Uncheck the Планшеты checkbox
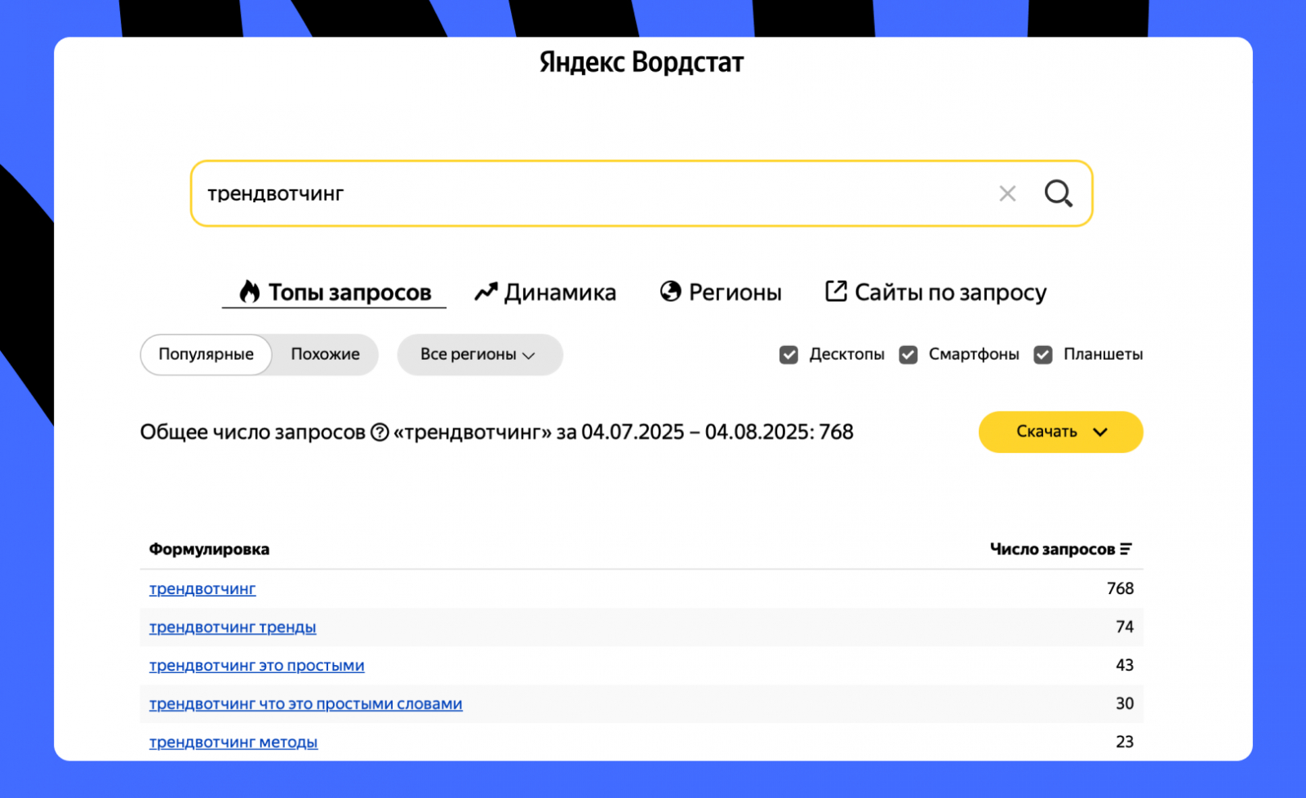This screenshot has height=798, width=1306. 1043,355
